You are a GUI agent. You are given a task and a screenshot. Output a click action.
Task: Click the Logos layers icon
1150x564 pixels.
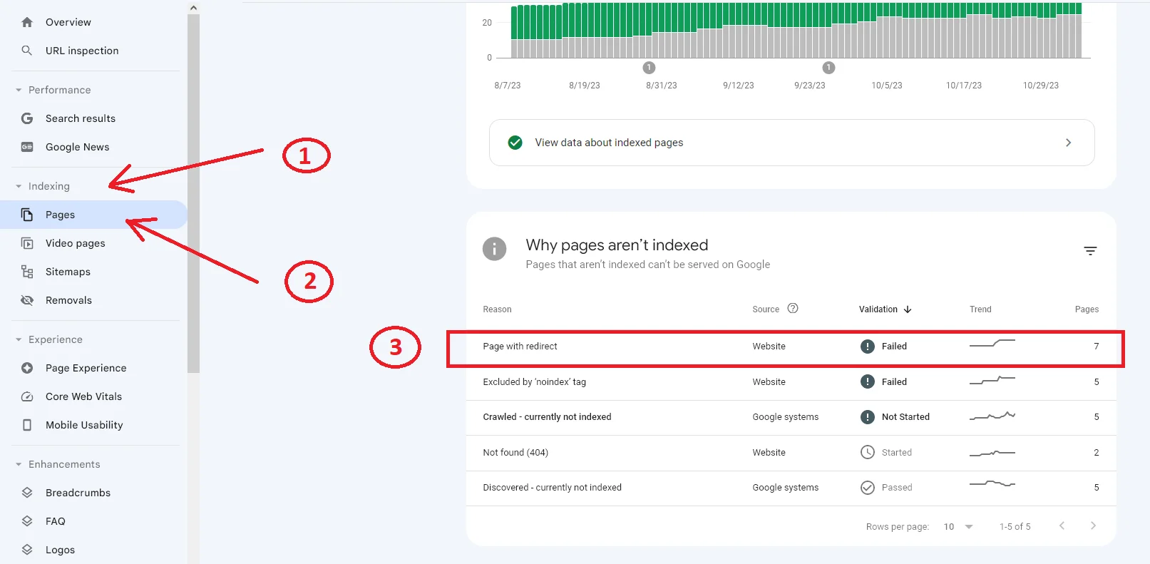[27, 550]
